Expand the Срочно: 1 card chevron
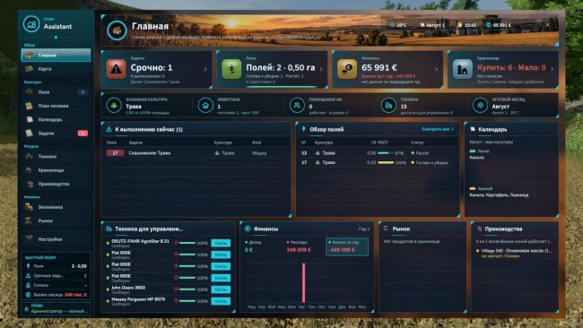 pyautogui.click(x=205, y=69)
